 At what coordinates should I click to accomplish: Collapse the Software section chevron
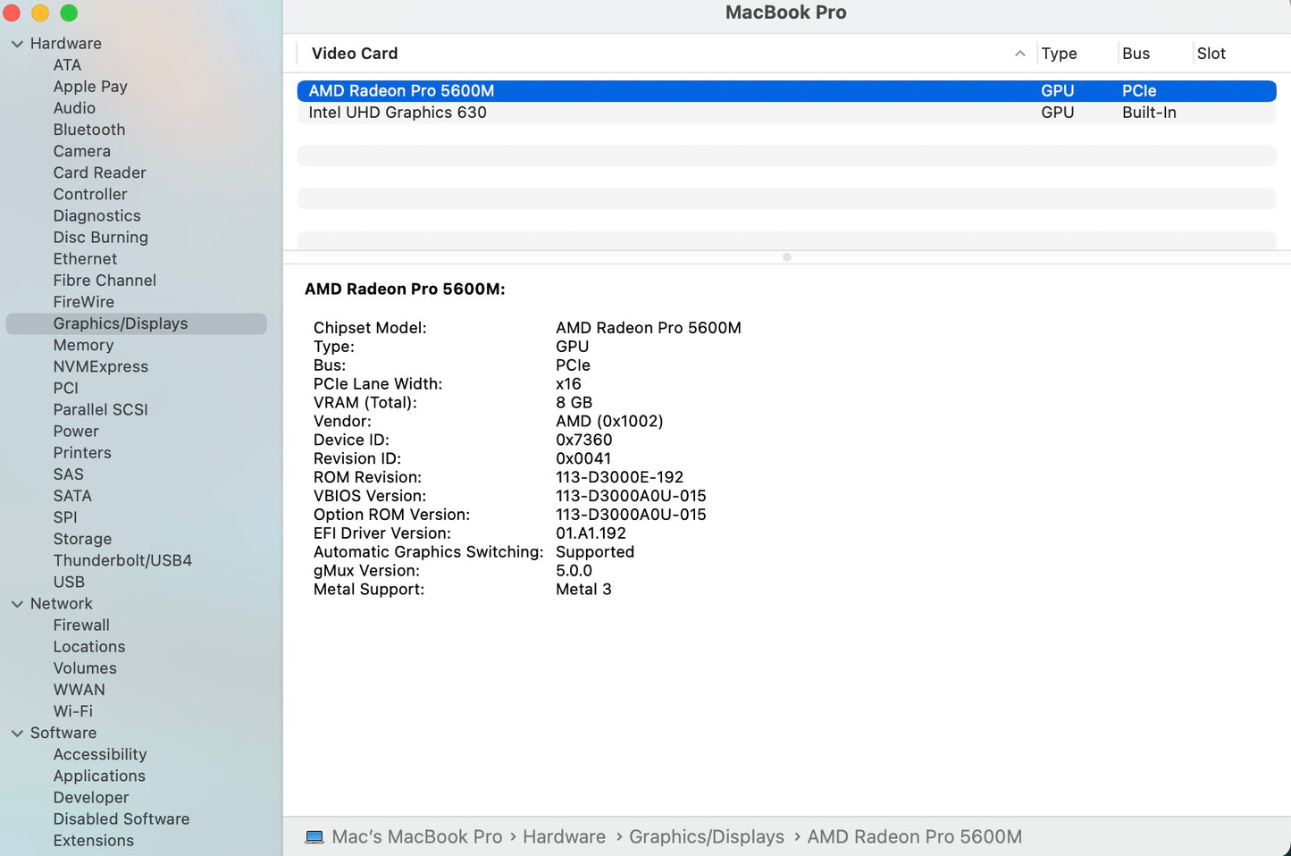coord(17,734)
